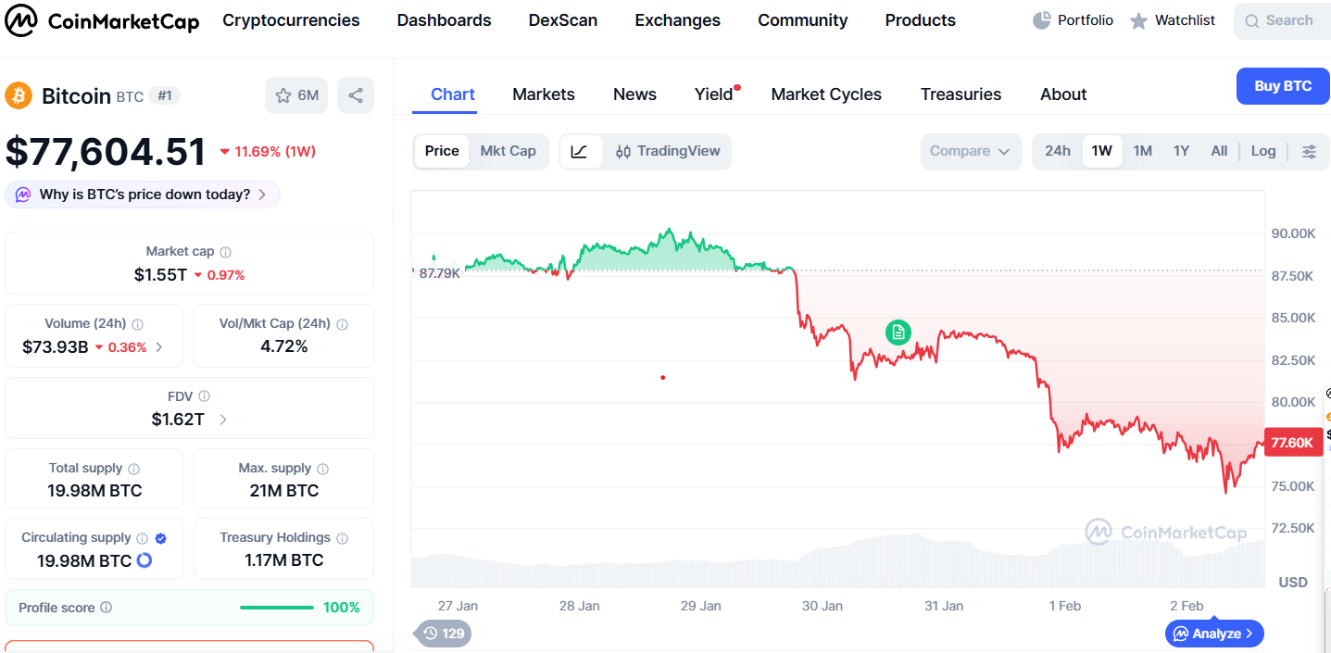Open the circulating supply info tooltip icon

[x=142, y=537]
